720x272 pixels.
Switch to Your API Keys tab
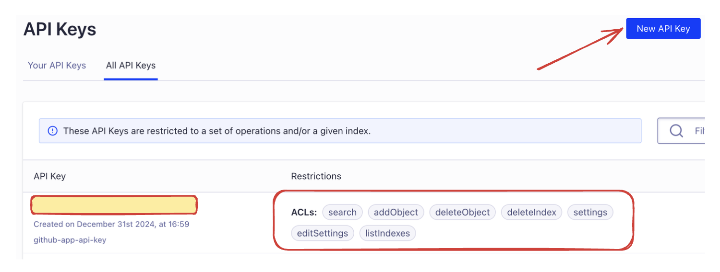57,66
